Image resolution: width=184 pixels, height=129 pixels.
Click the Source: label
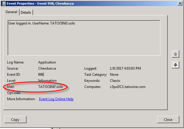click(x=13, y=68)
